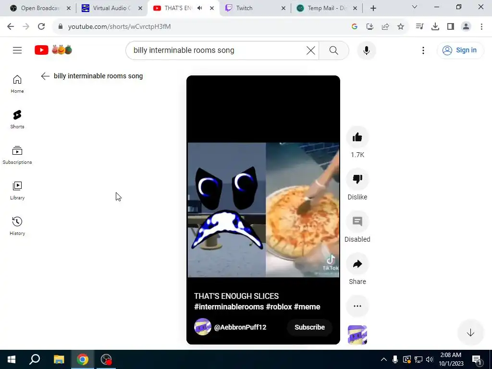The height and width of the screenshot is (369, 492).
Task: Like this Short with thumbs up
Action: click(x=357, y=137)
